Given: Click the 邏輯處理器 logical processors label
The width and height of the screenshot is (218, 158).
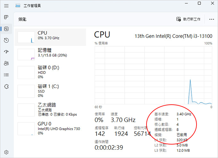Looking at the screenshot, I should [163, 129].
